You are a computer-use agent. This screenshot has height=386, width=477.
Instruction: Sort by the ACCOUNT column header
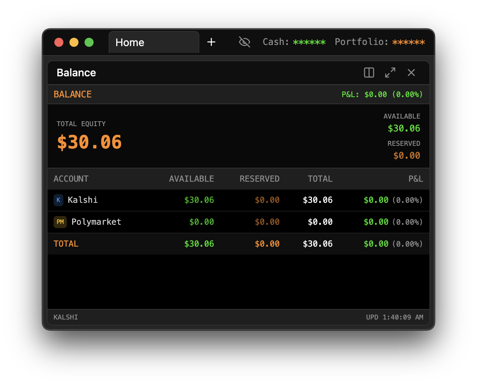coord(71,179)
